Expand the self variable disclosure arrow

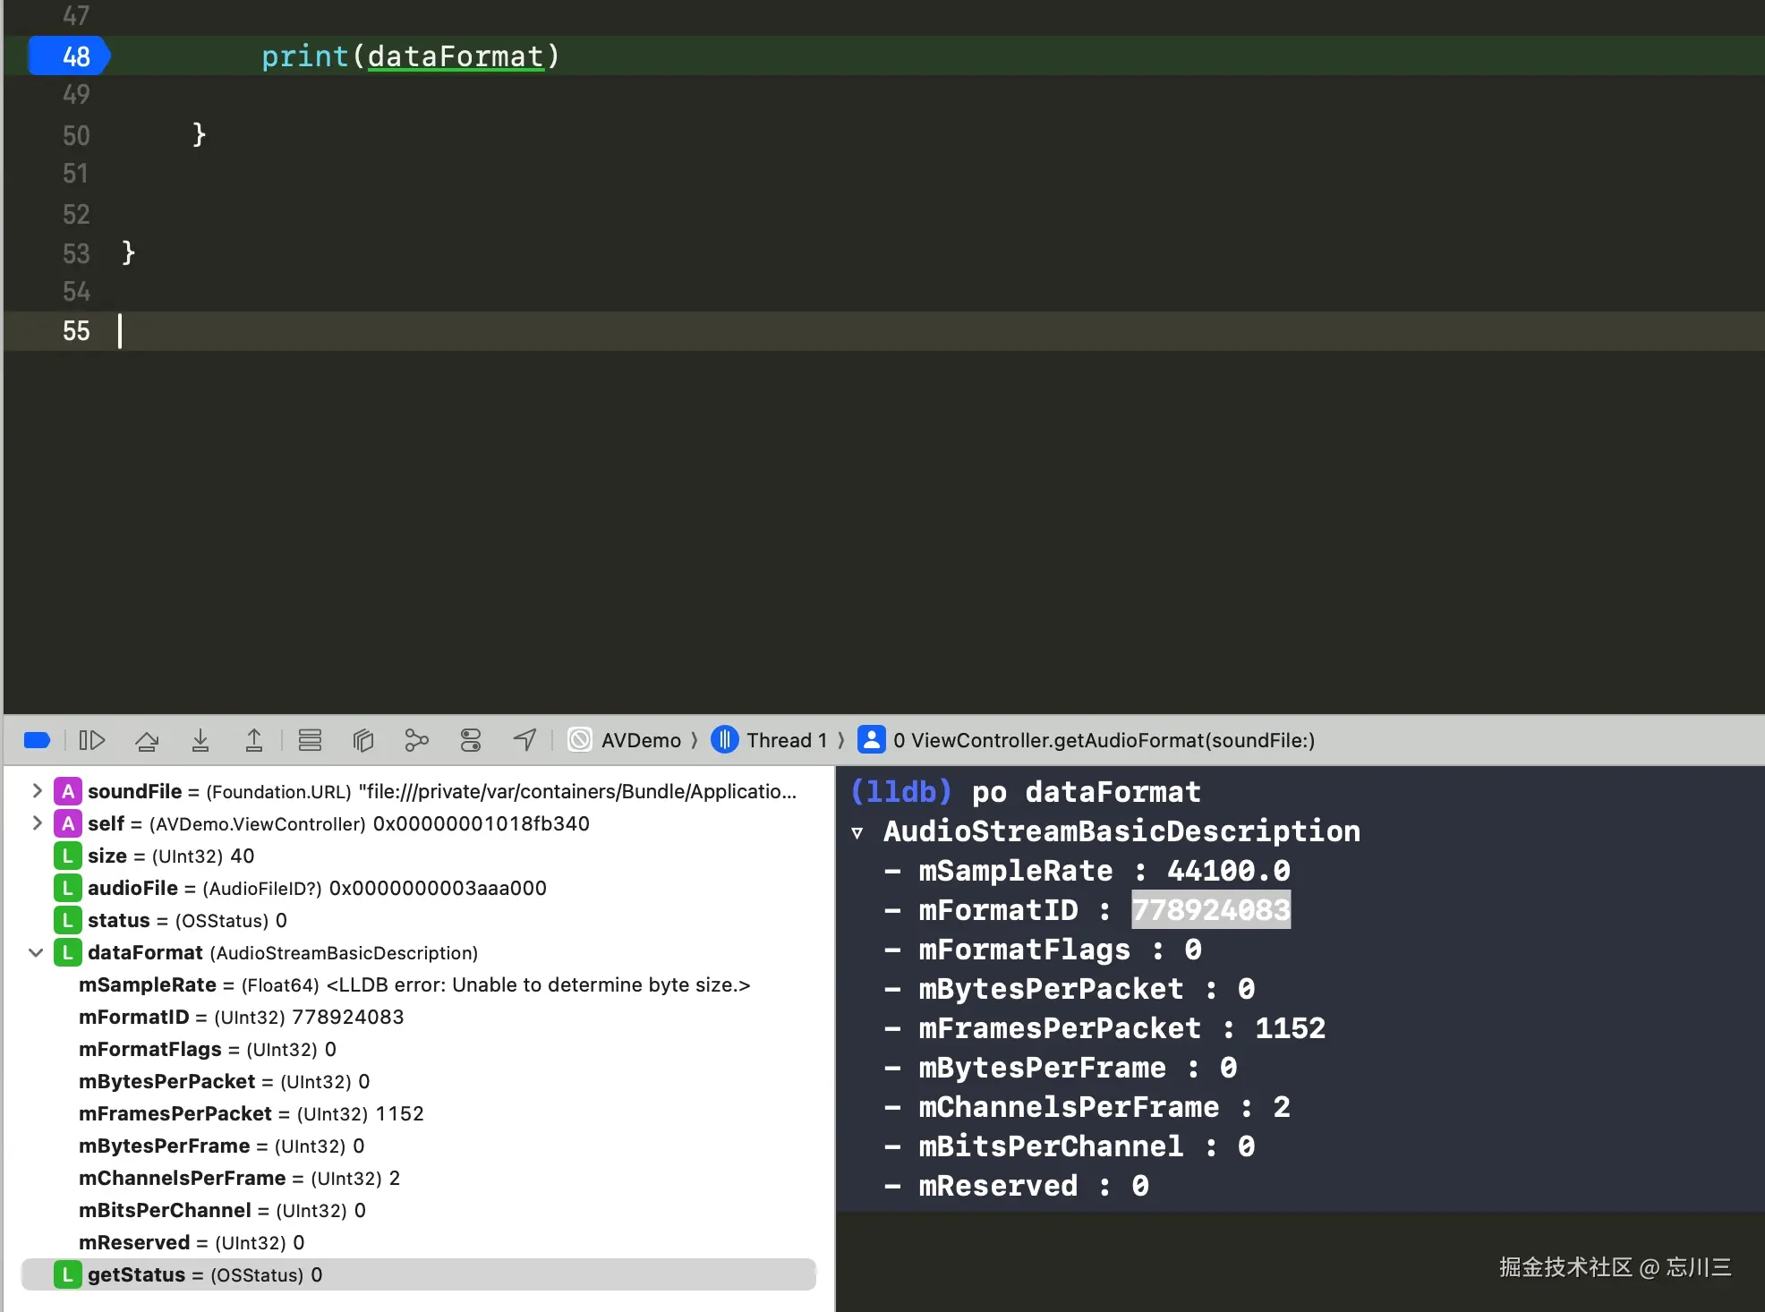(x=37, y=823)
